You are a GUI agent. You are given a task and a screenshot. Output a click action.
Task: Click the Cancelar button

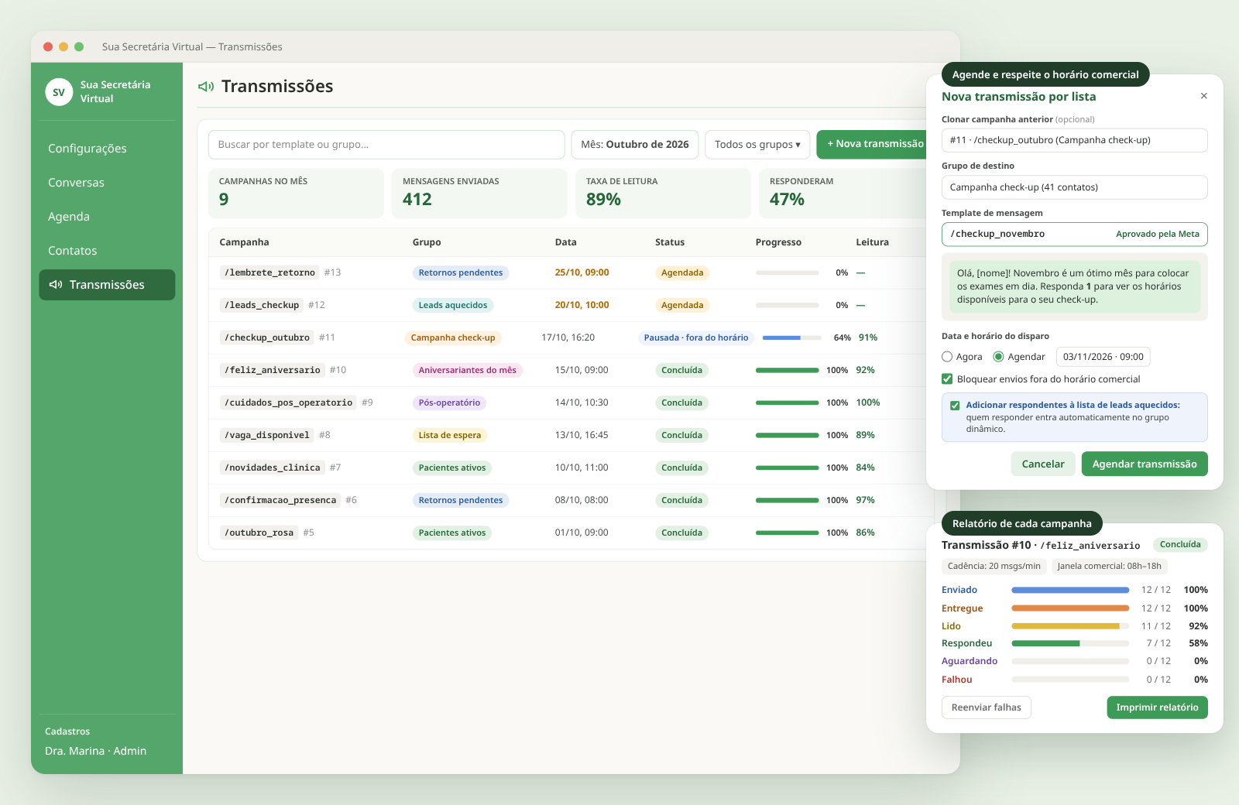1043,464
